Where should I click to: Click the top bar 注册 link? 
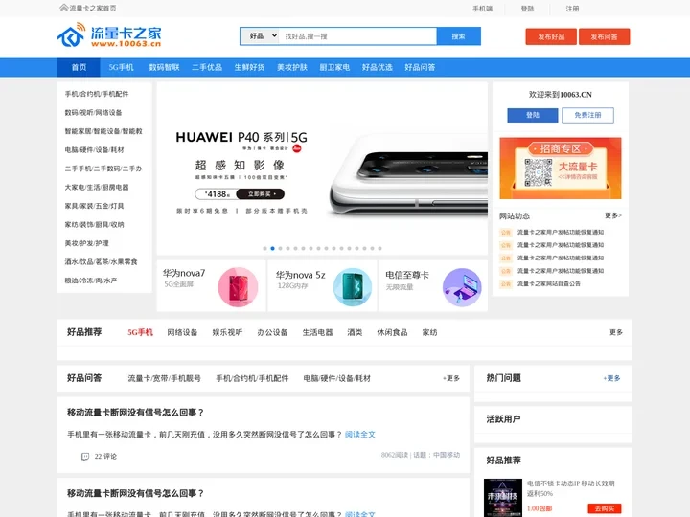coord(572,9)
